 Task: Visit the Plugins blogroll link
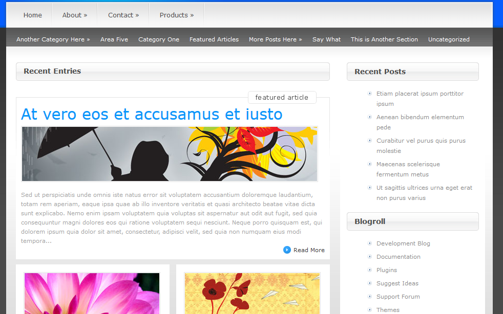pos(387,270)
